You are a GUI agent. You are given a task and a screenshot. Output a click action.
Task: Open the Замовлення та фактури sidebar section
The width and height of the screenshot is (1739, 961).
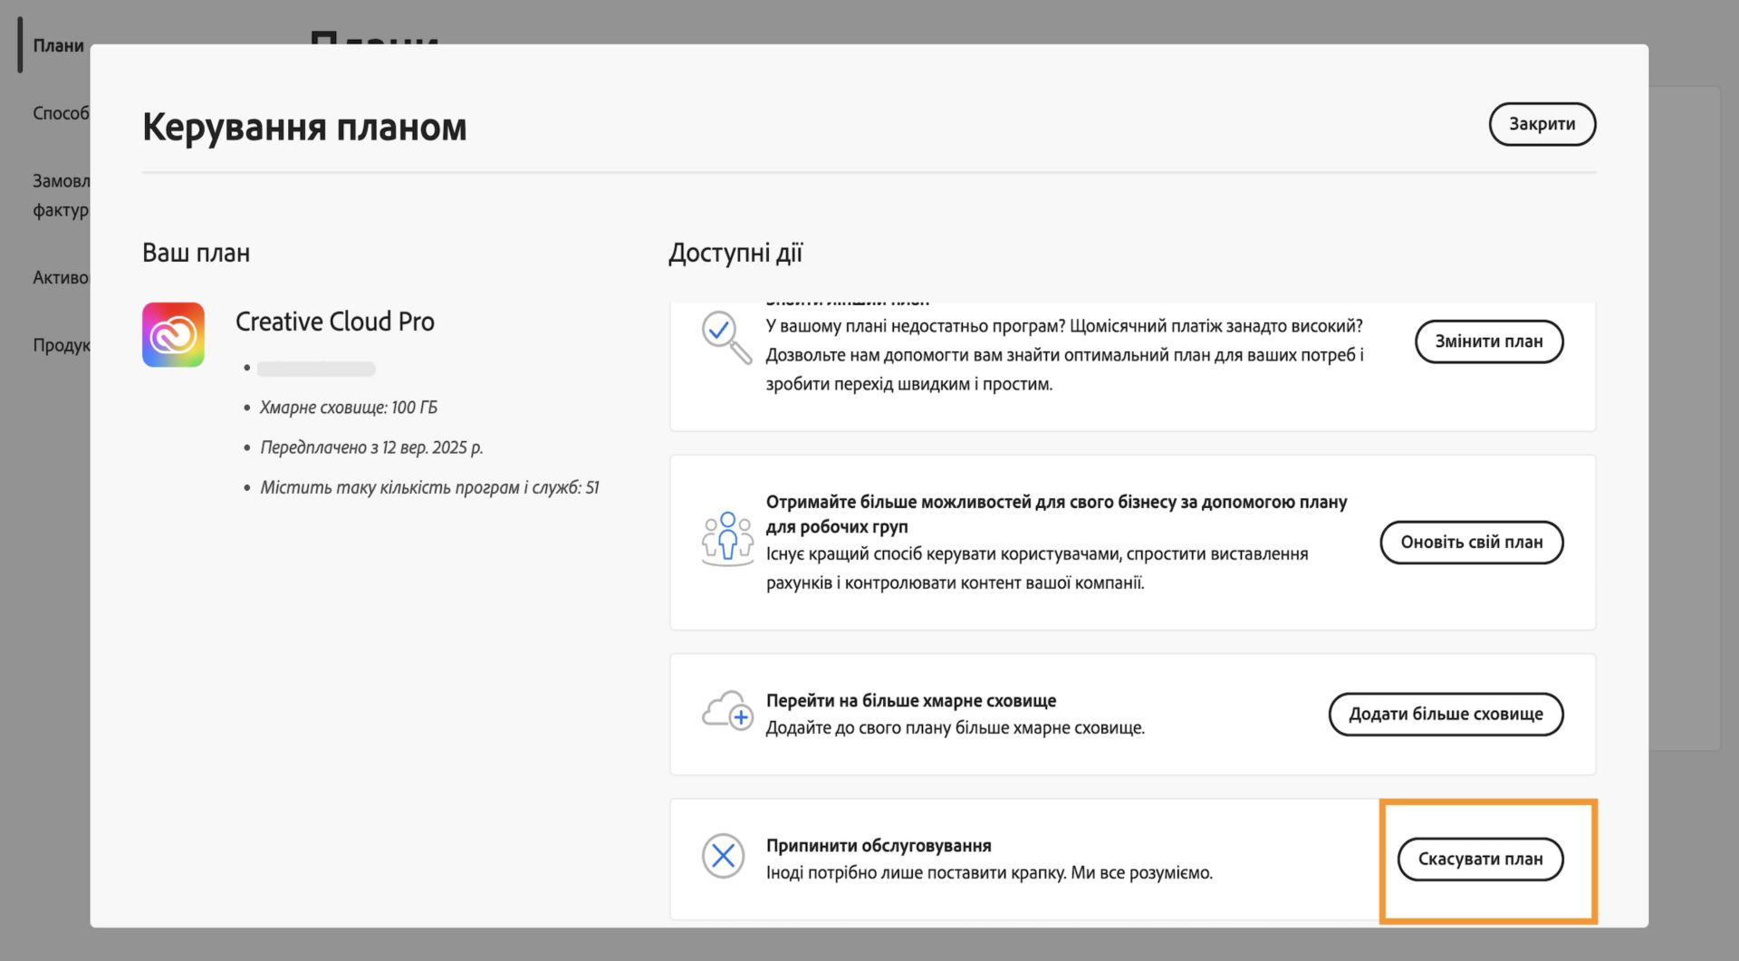(x=58, y=195)
